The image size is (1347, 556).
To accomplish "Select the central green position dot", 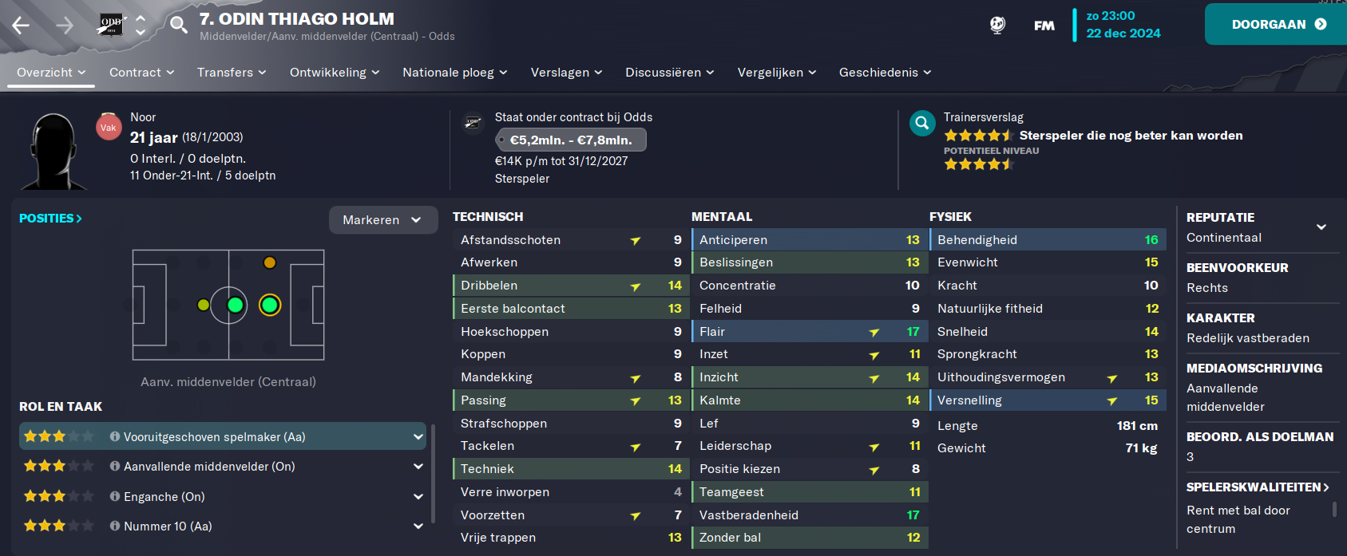I will 235,305.
